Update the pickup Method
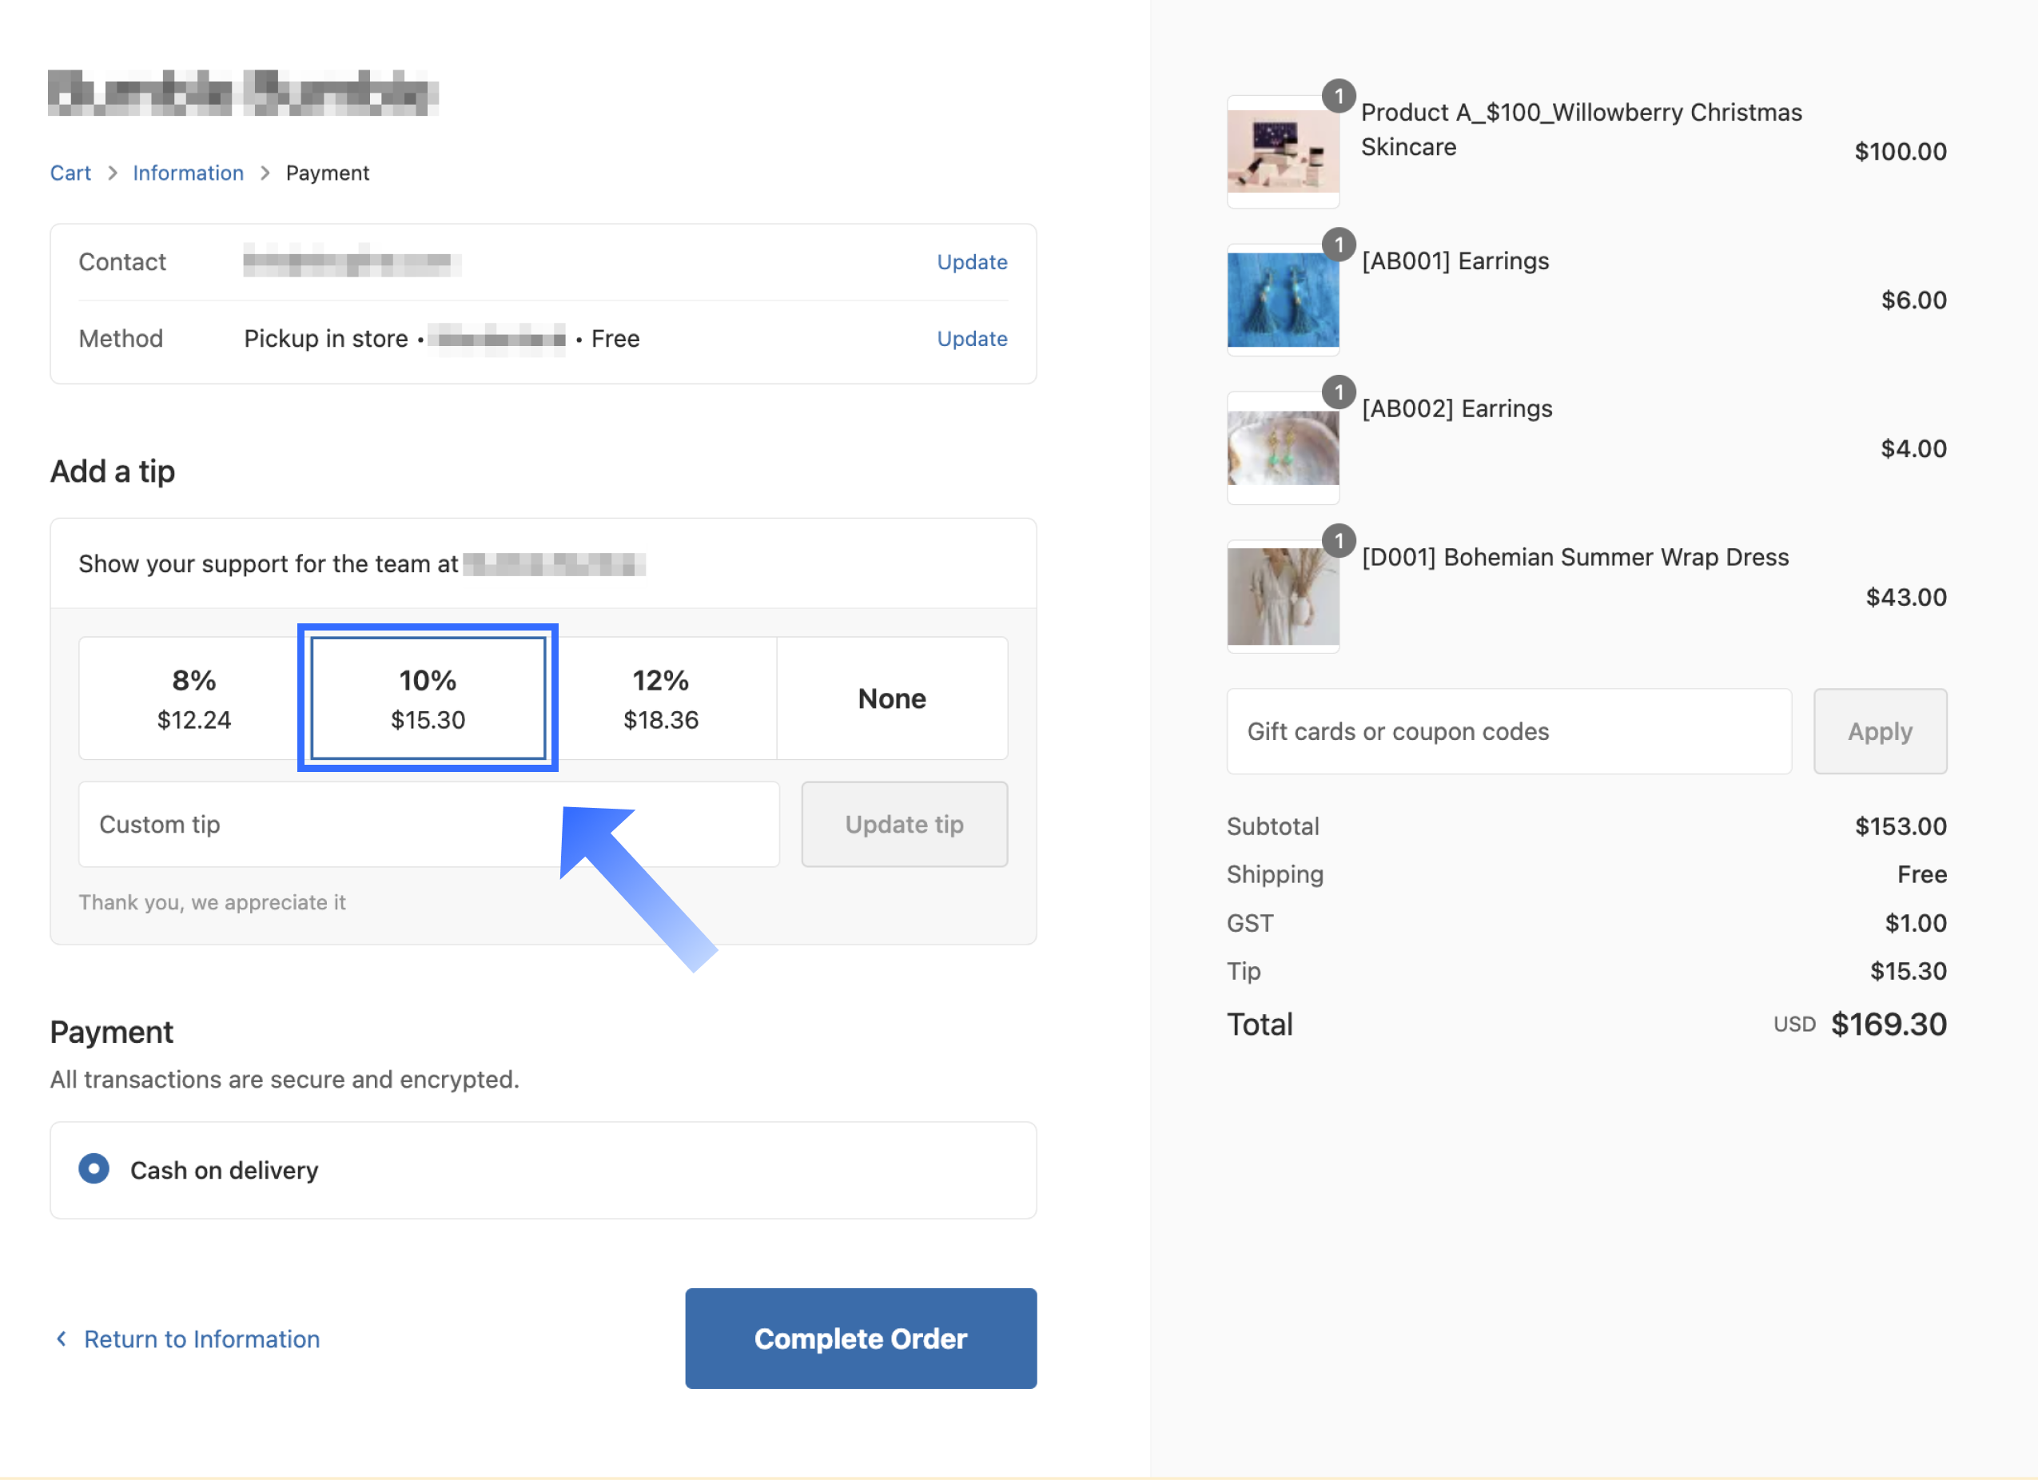 971,339
